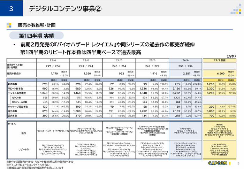Select the 22/6 column header
This screenshot has width=244, height=169.
[53, 60]
